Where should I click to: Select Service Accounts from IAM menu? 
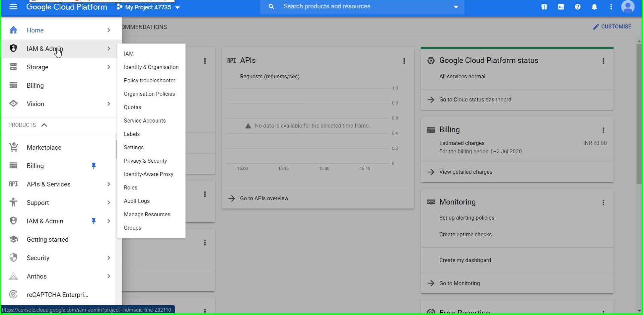pyautogui.click(x=145, y=121)
